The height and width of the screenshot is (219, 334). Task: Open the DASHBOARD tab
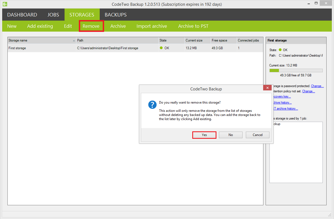(x=22, y=15)
